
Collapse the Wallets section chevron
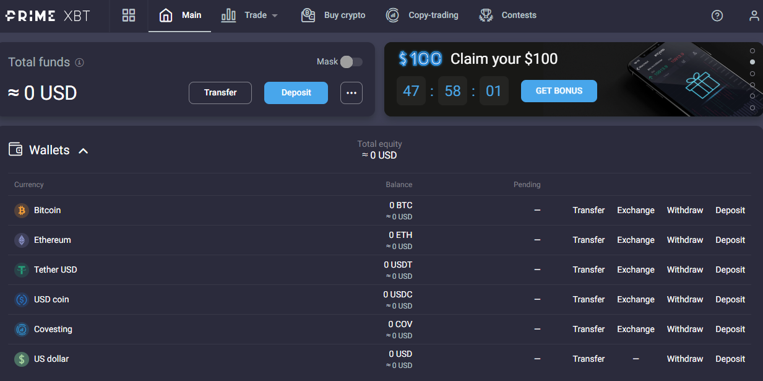point(84,151)
